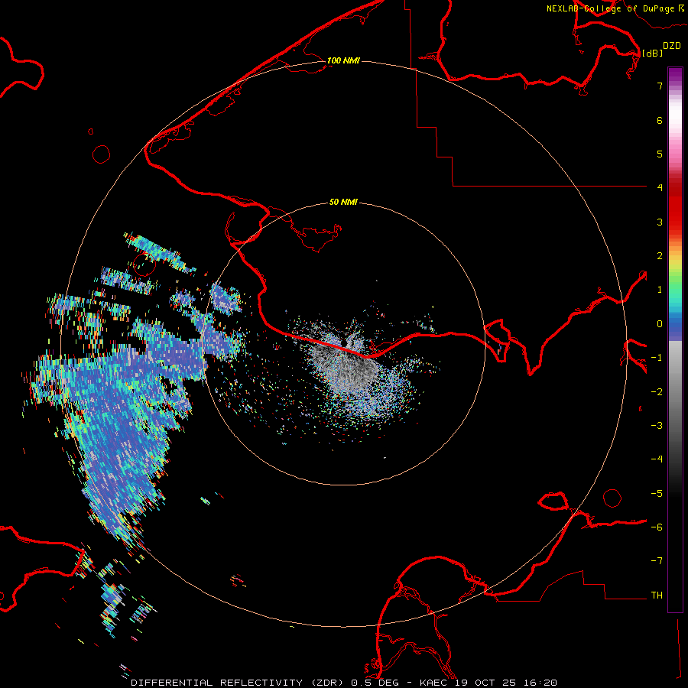Click the DIFFERENTIAL REFLECTIVITY (ZDR) caption text

[239, 683]
